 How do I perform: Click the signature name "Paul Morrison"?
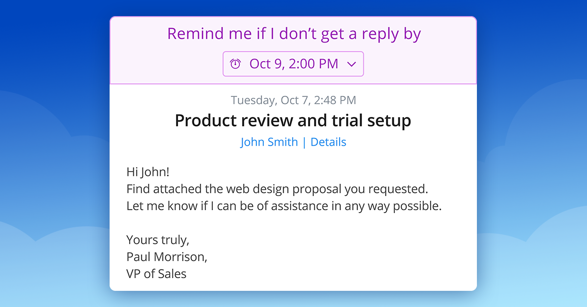[x=166, y=257]
